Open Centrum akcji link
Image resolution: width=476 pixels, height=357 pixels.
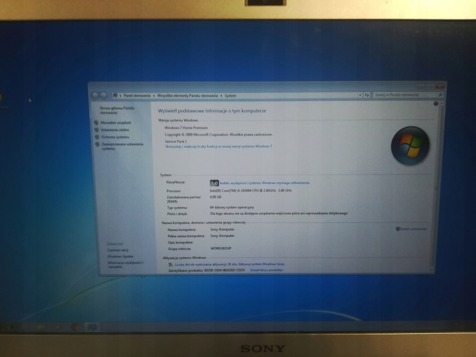tap(118, 250)
